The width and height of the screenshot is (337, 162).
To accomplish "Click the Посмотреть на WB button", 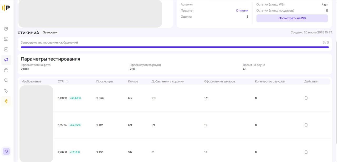I will pos(292,18).
